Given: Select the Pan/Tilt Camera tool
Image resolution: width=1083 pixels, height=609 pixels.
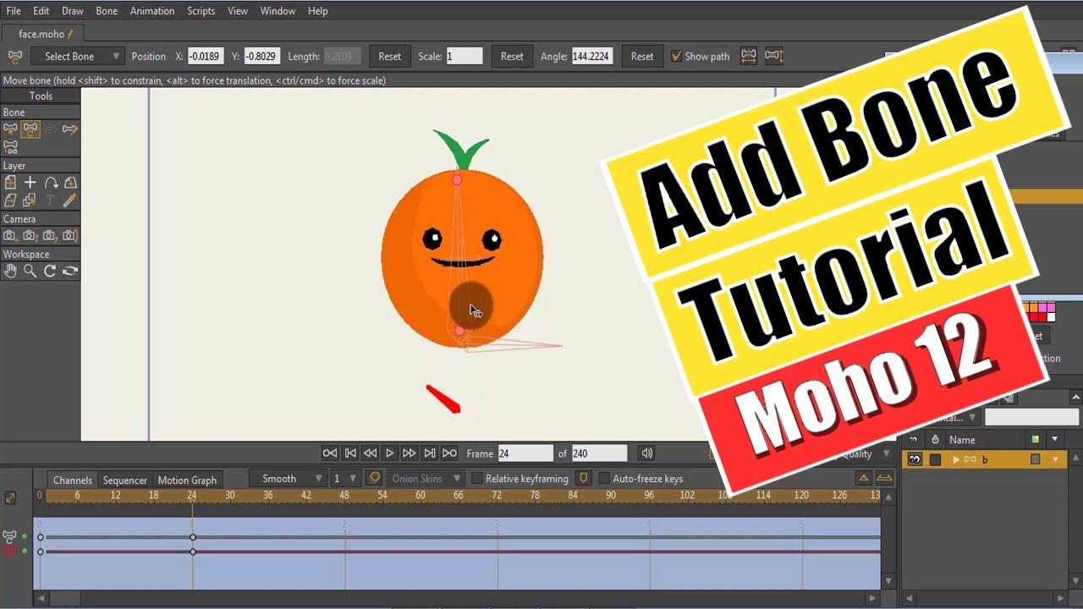Looking at the screenshot, I should pos(70,236).
